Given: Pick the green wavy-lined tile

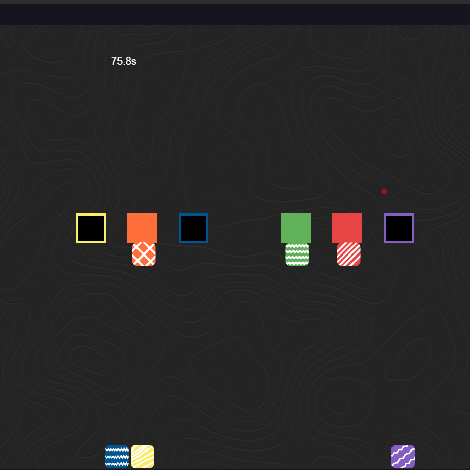Looking at the screenshot, I should pos(298,254).
